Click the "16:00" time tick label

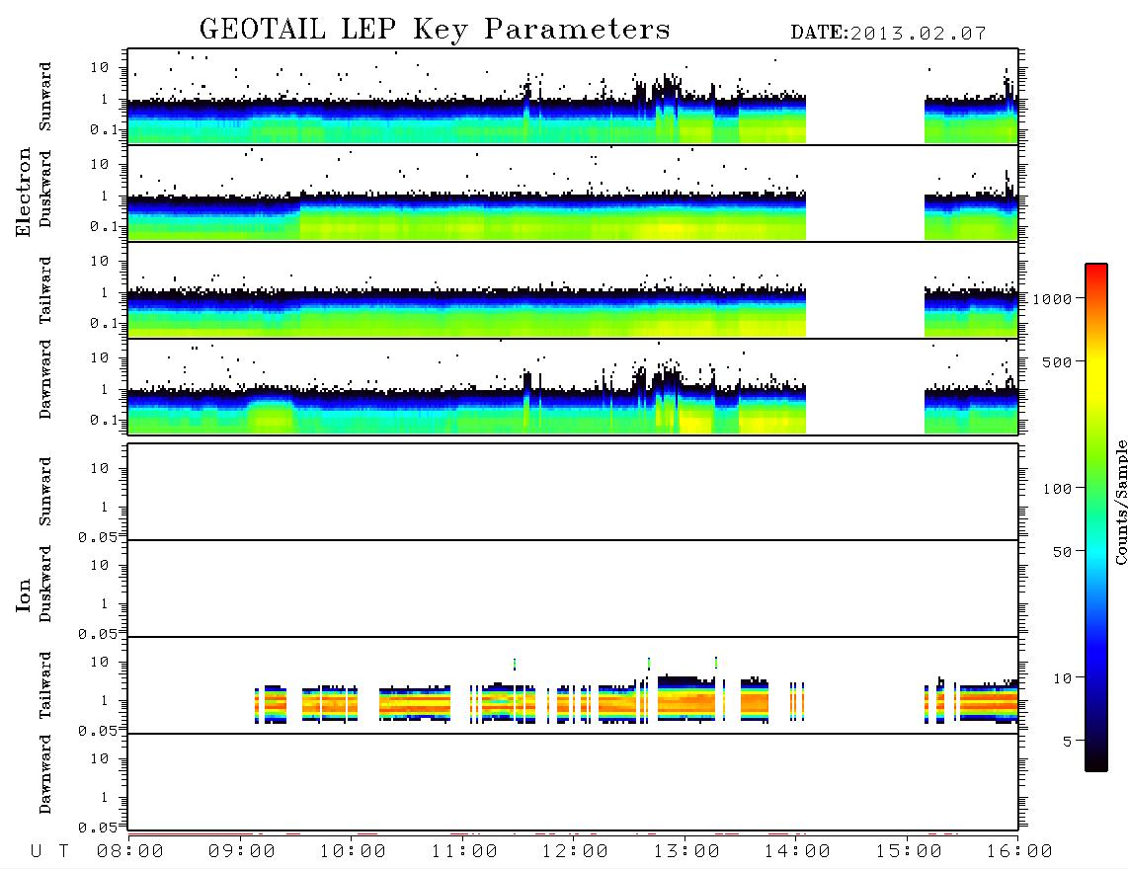[1019, 851]
